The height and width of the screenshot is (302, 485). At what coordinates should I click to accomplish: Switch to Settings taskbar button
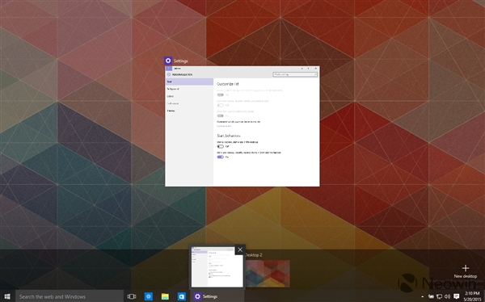[x=217, y=296]
